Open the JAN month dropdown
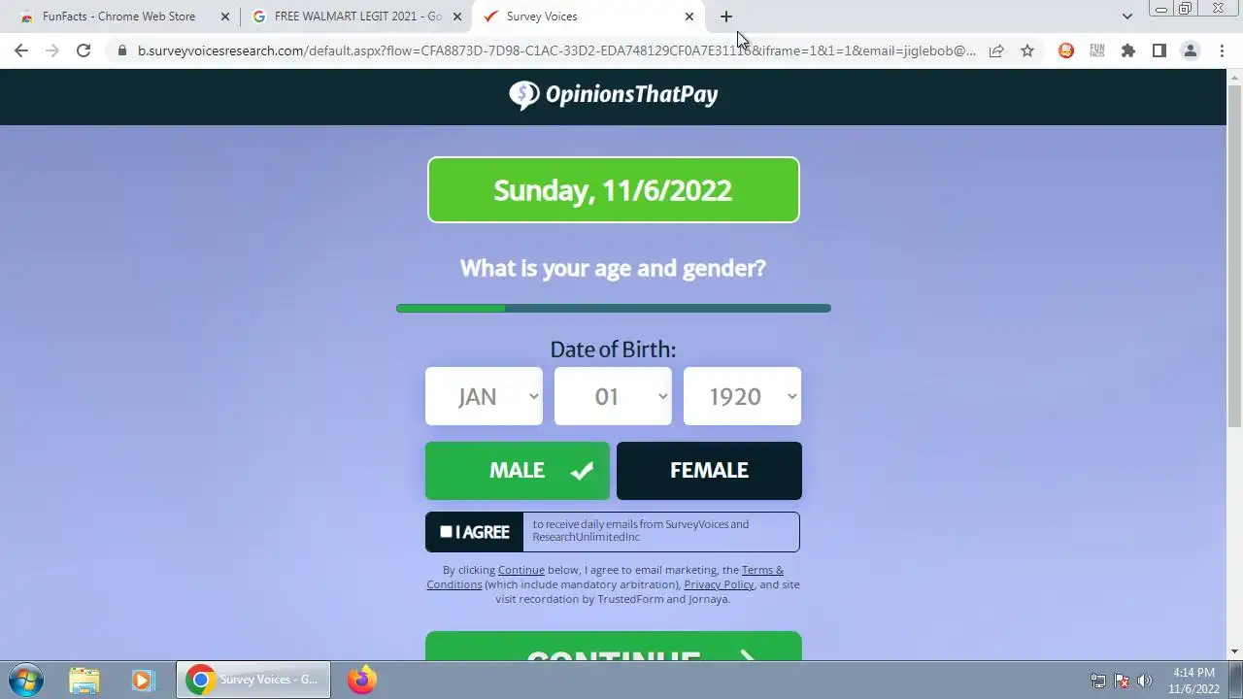Screen dimensions: 1243x699 [484, 396]
